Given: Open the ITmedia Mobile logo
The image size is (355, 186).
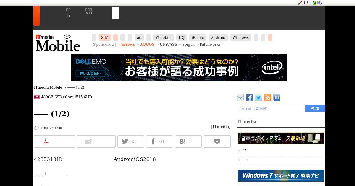Looking at the screenshot, I should 58,43.
